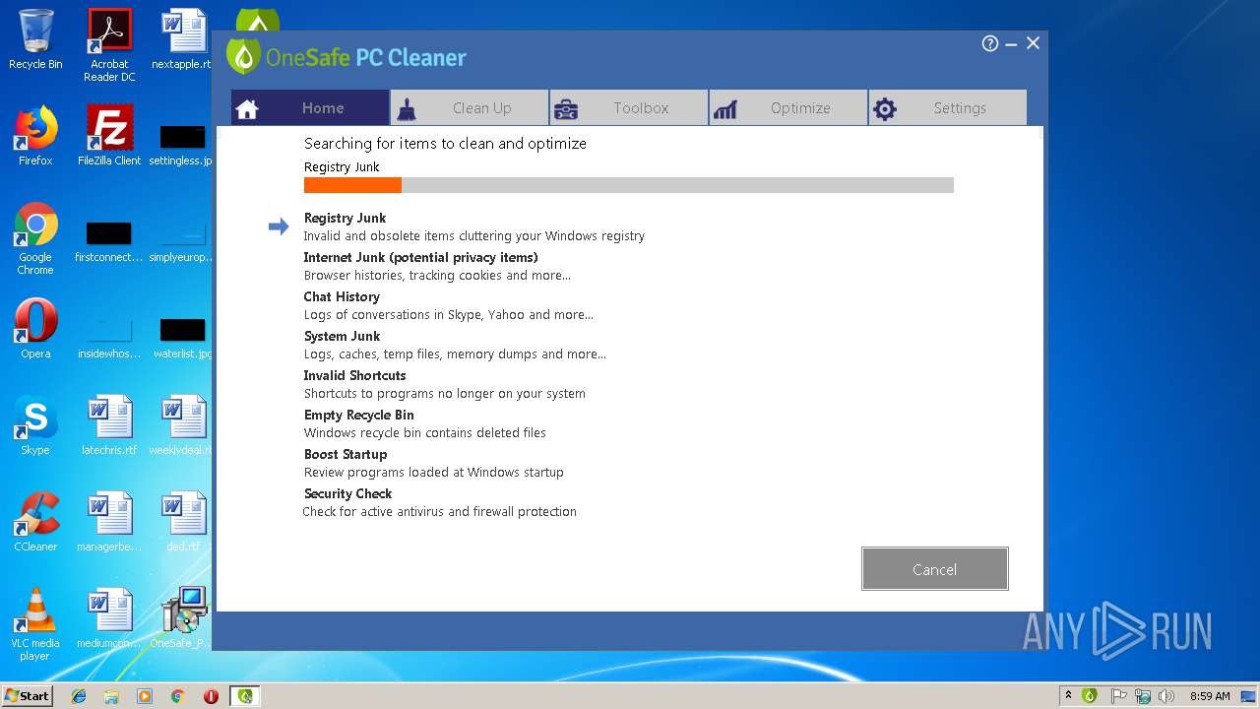1260x709 pixels.
Task: Select the simplyeurop desktop file
Action: coord(181,243)
